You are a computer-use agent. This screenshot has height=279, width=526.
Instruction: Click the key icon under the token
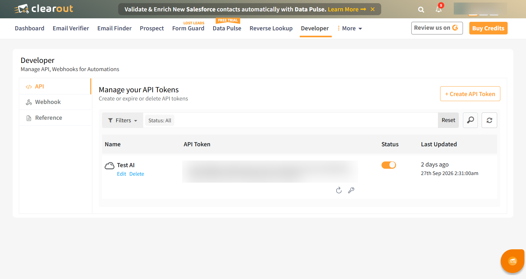tap(351, 190)
